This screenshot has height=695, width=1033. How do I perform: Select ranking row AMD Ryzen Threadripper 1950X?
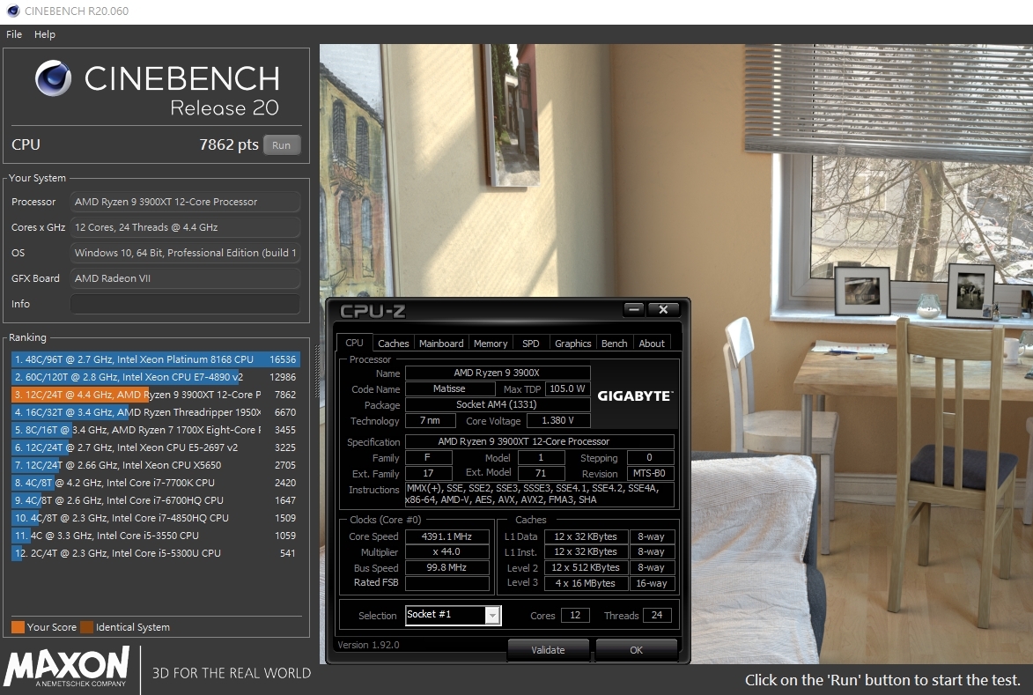(x=156, y=412)
